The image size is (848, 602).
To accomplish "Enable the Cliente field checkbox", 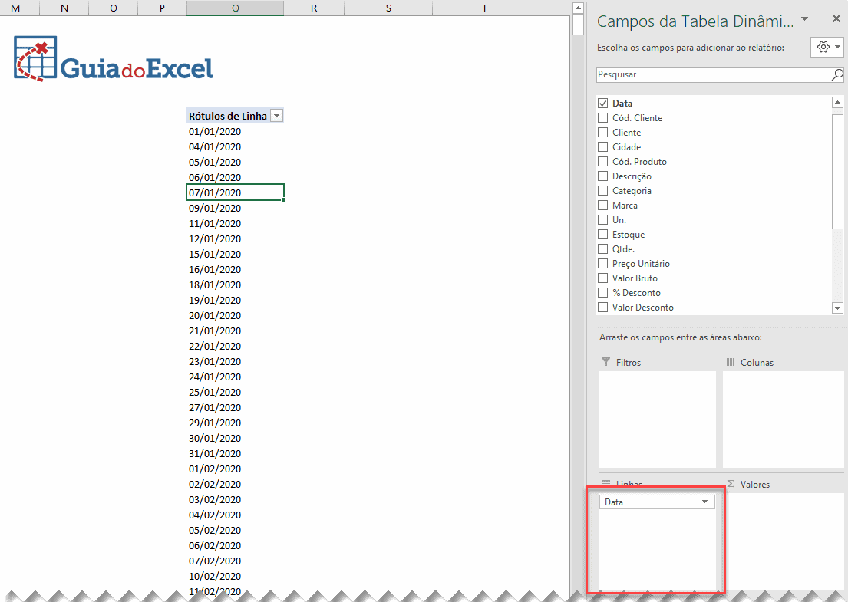I will coord(602,133).
